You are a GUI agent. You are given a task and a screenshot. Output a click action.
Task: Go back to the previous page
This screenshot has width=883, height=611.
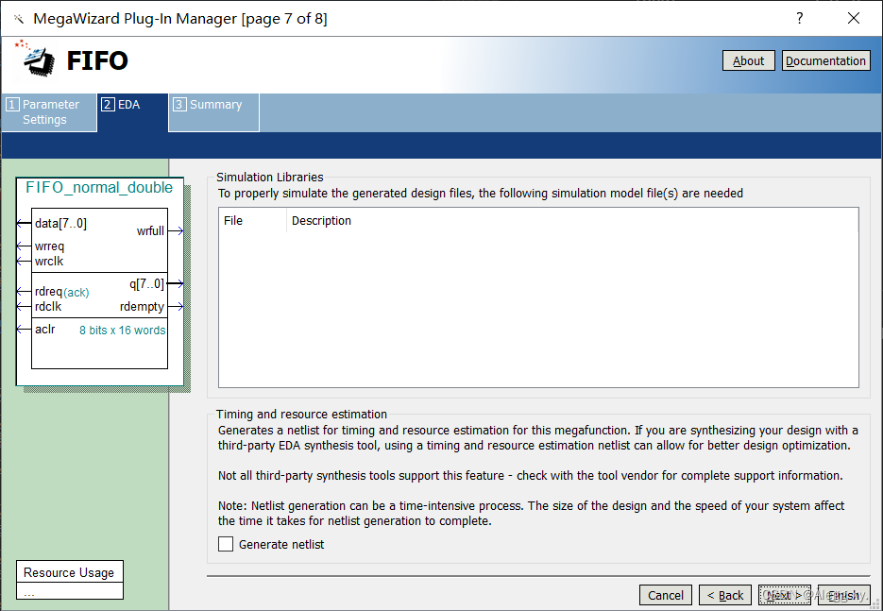(724, 595)
